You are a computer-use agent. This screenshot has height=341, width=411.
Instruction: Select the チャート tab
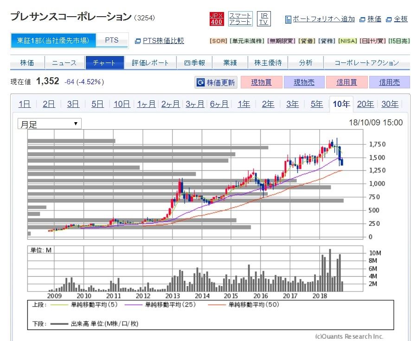point(104,63)
